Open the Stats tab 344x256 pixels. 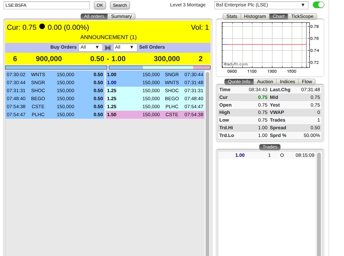[x=232, y=16]
